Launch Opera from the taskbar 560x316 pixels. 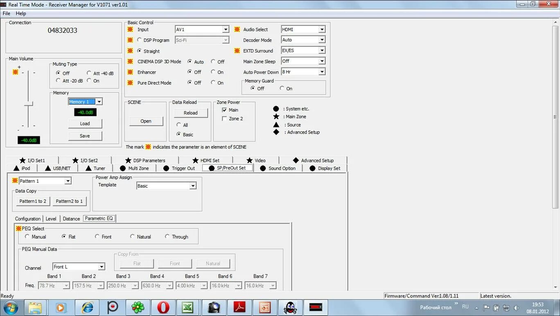coord(163,307)
